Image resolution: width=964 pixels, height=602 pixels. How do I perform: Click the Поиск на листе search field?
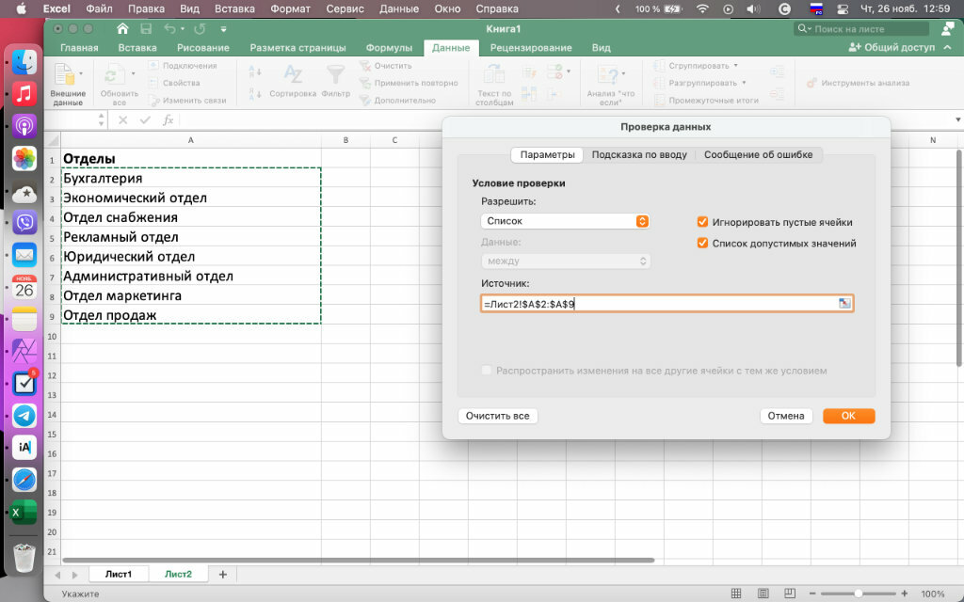click(x=861, y=29)
